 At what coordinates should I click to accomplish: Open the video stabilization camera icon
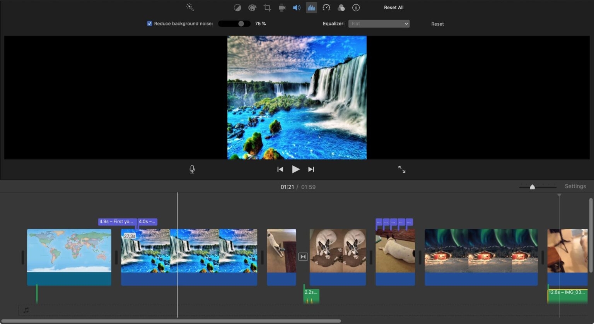click(x=282, y=8)
